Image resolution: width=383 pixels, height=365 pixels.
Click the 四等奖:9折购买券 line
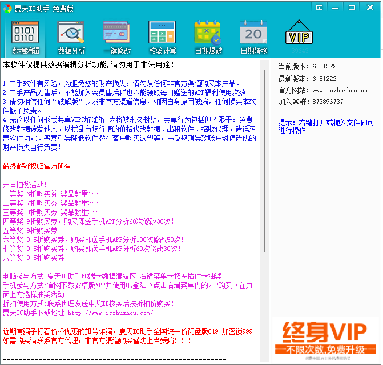[88, 221]
